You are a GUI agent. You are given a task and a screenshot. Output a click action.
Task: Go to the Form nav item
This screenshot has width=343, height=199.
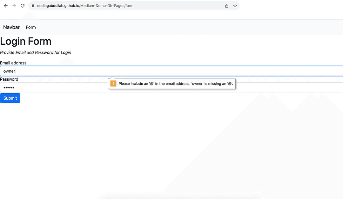pos(31,27)
